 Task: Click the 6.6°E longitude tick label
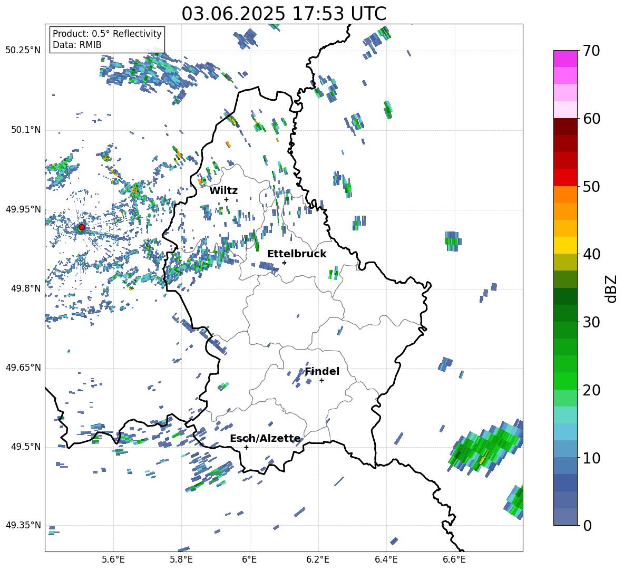coord(454,559)
